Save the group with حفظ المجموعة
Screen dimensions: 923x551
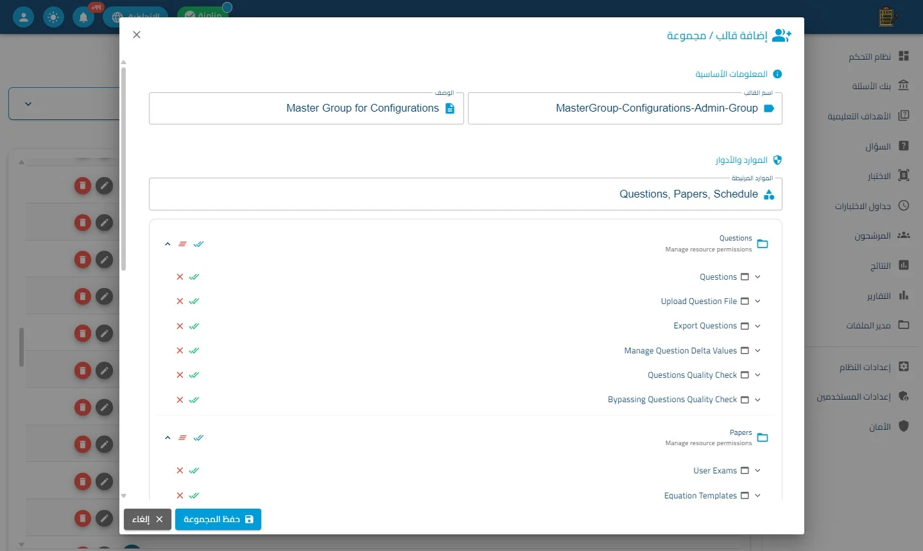(x=218, y=519)
